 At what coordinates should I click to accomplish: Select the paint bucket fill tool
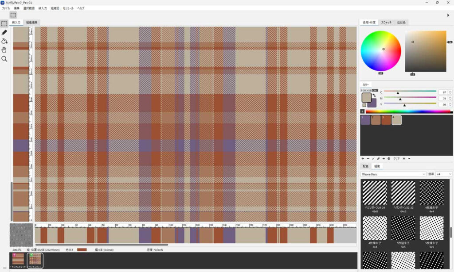[4, 41]
